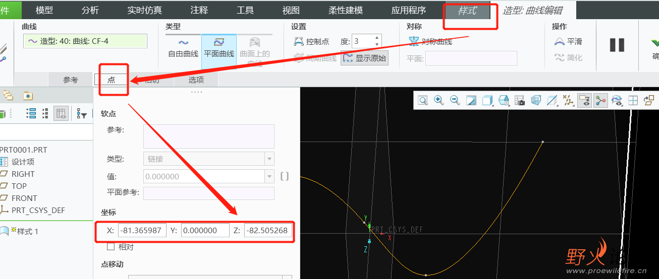Open the curvature display eye dropdown

coord(617,100)
